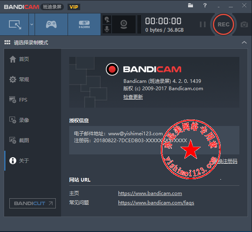Toggle the mouse cursor effect icon
252x232 pixels.
pos(107,20)
